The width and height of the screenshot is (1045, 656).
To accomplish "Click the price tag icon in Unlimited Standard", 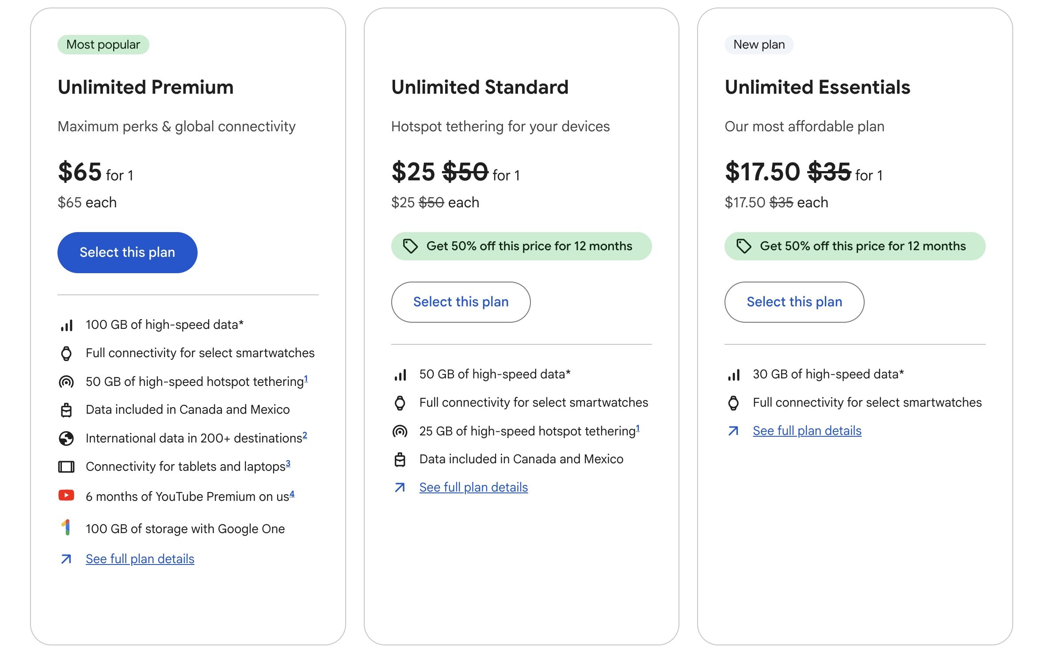I will pyautogui.click(x=410, y=246).
